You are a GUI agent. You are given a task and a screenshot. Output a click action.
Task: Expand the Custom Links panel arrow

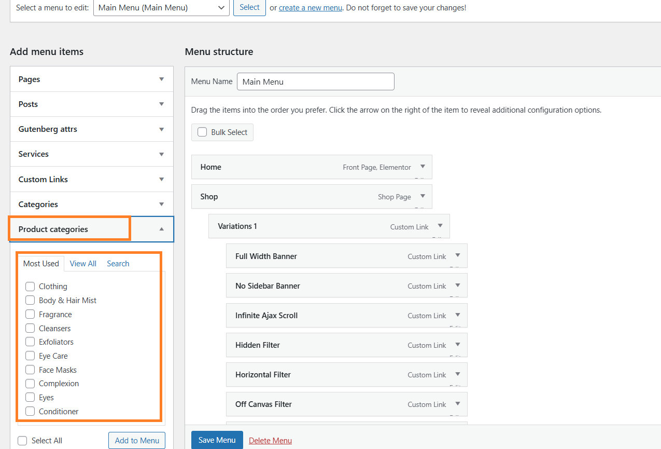[x=162, y=180]
